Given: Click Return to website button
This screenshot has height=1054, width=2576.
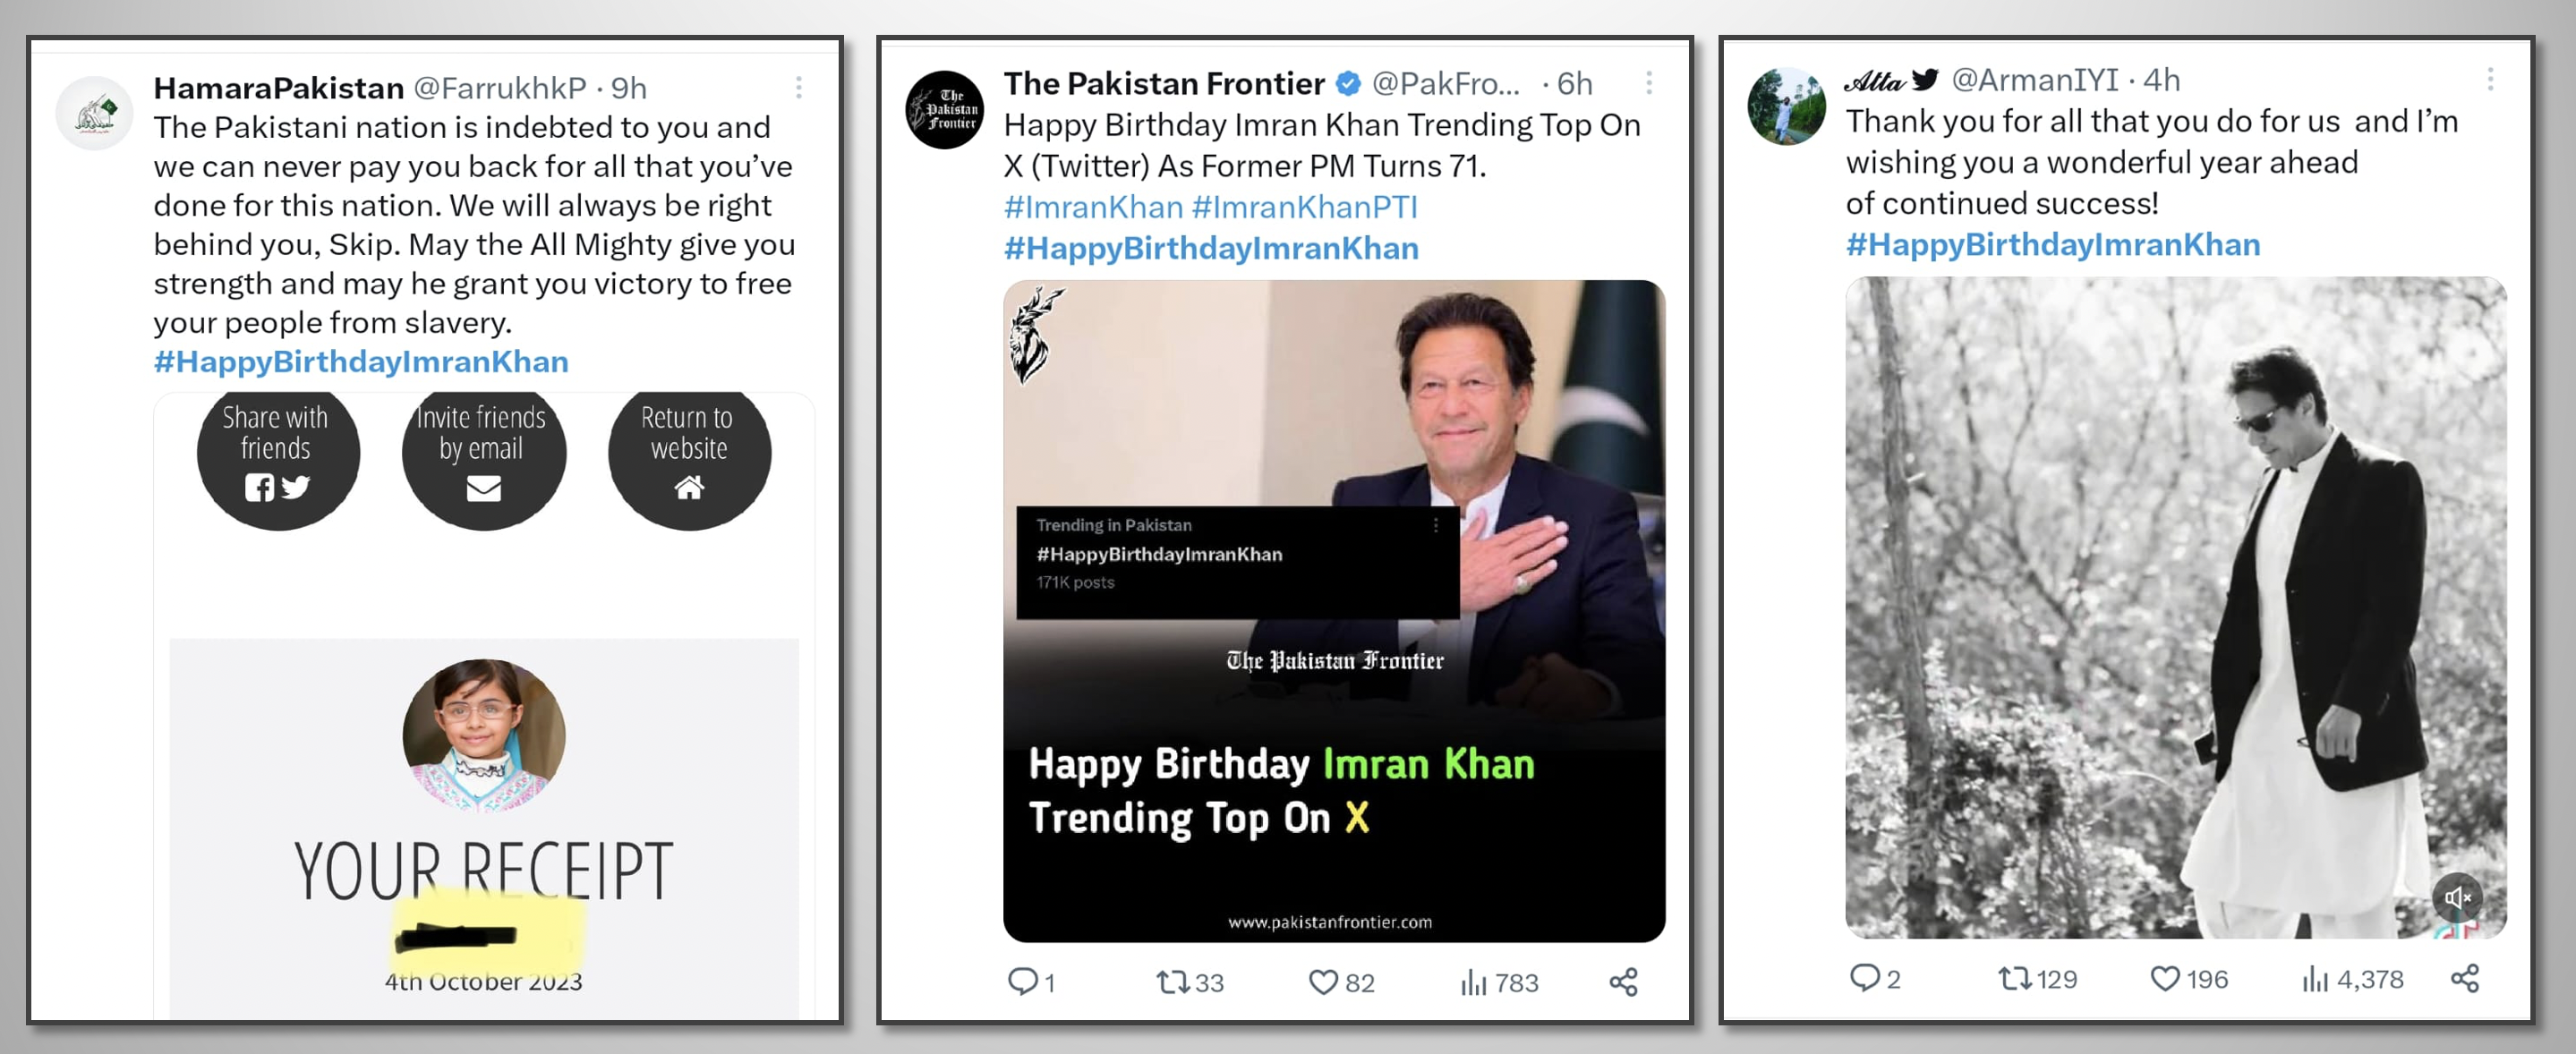Looking at the screenshot, I should click(x=688, y=455).
